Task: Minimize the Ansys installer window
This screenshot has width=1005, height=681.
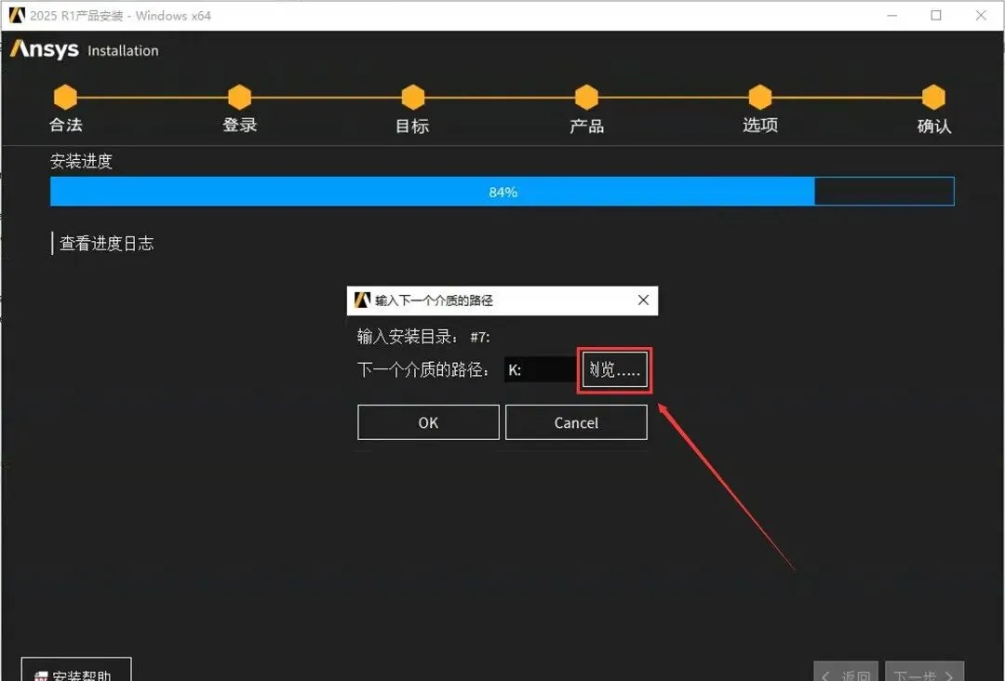Action: pos(891,16)
